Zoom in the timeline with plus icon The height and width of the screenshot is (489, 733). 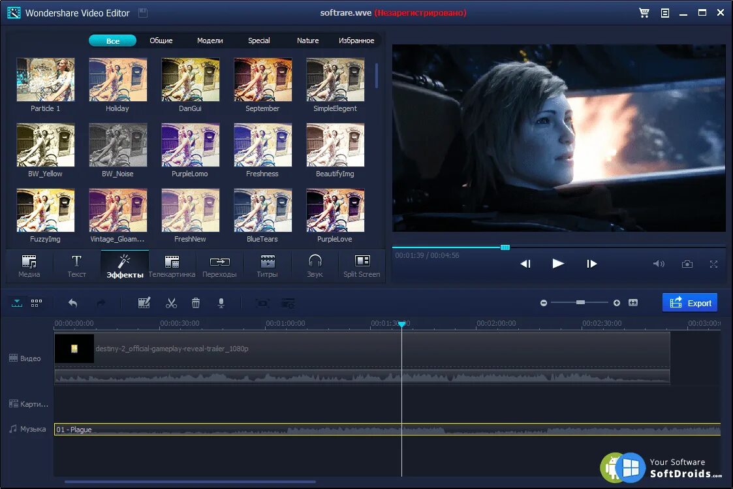pyautogui.click(x=617, y=303)
